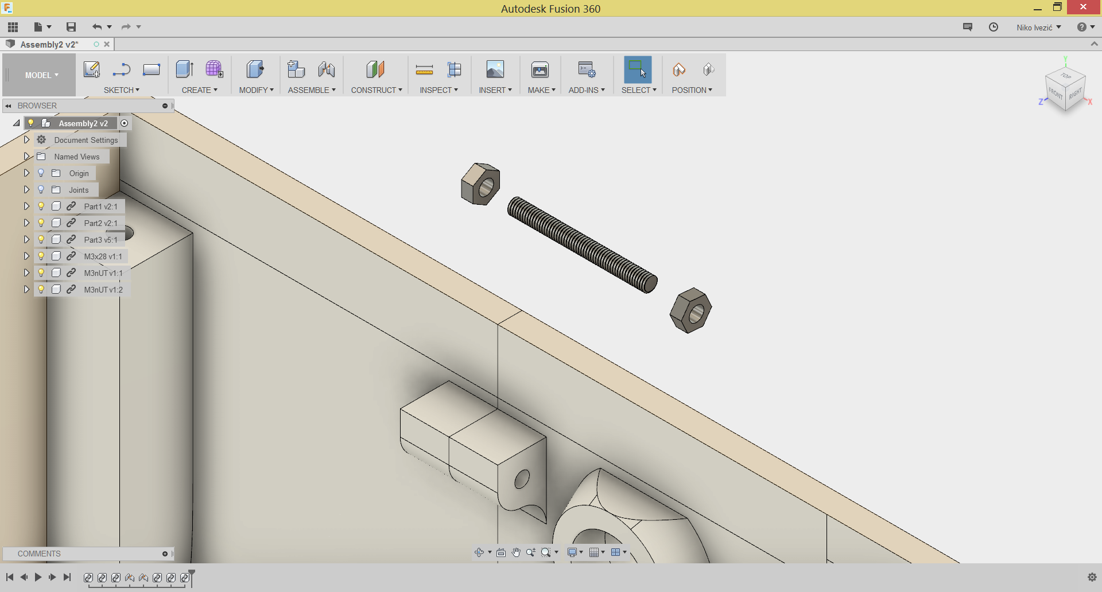Click the Revert Position icon
Screen dimensions: 1102x592
pyautogui.click(x=709, y=69)
